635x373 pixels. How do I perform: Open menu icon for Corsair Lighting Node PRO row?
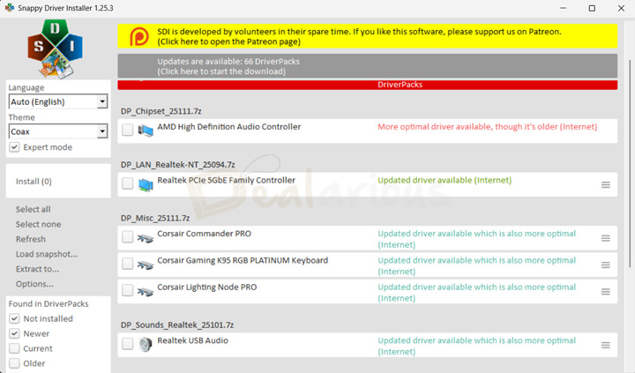605,292
